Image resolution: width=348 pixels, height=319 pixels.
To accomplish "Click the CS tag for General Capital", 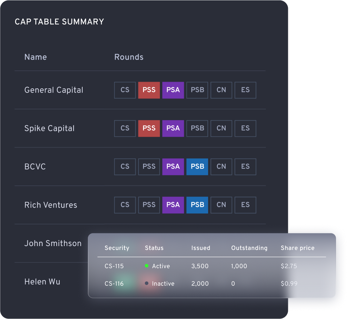I will [x=125, y=90].
